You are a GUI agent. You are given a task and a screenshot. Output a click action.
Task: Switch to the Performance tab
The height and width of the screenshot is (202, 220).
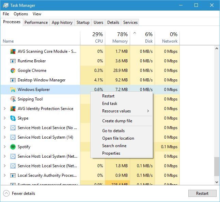(x=36, y=22)
